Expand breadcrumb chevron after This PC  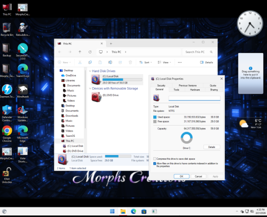[125, 52]
